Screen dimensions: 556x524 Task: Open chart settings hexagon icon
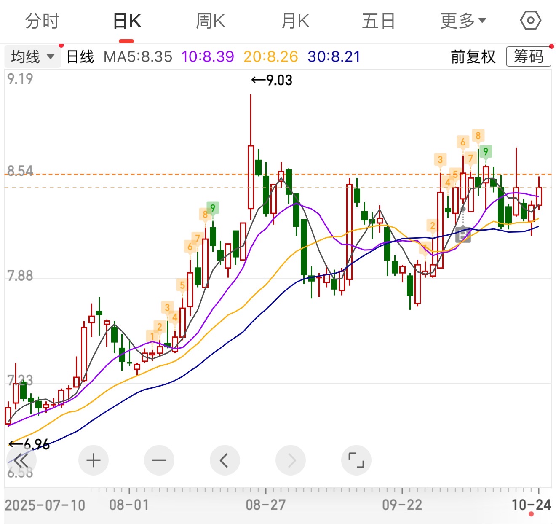pos(530,20)
